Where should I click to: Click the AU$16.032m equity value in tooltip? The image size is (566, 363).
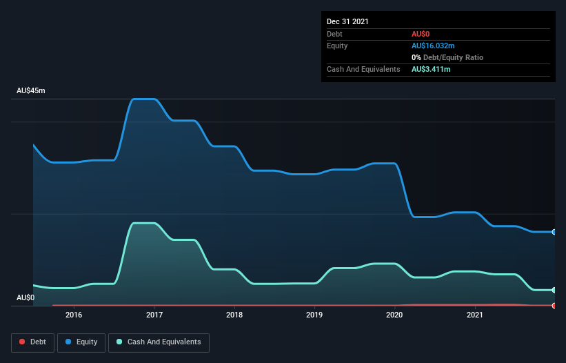click(433, 46)
